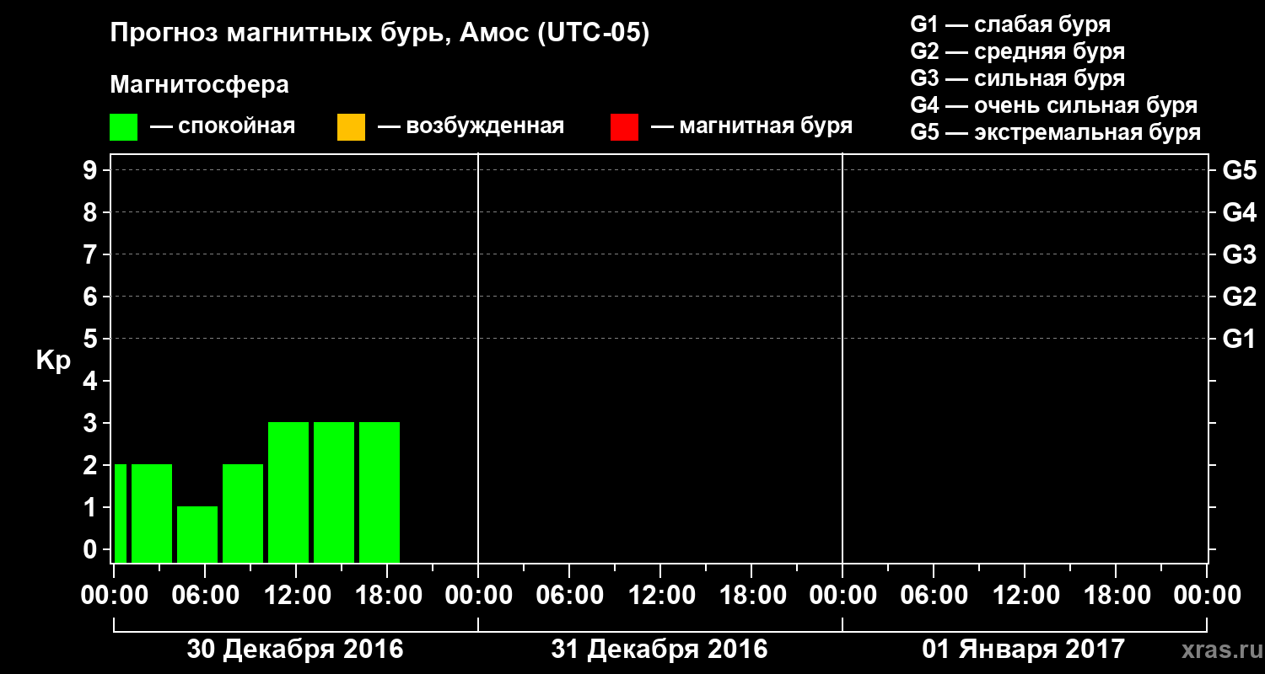
Task: Click the lowest green bar with Kp 1
Action: pyautogui.click(x=197, y=534)
